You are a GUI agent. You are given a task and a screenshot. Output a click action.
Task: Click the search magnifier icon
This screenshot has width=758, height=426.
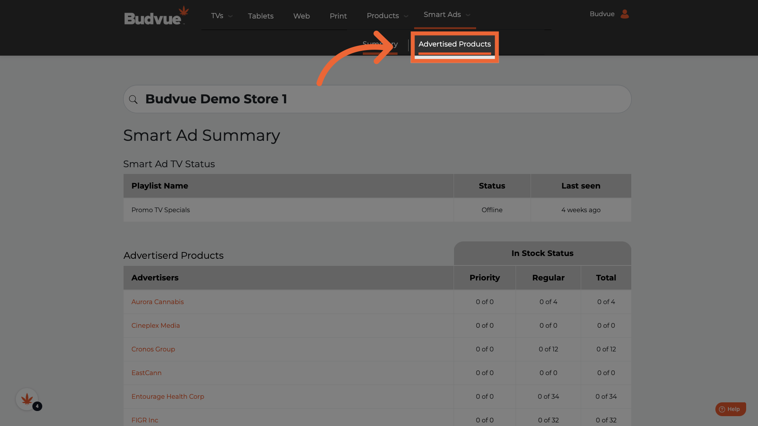pos(133,99)
